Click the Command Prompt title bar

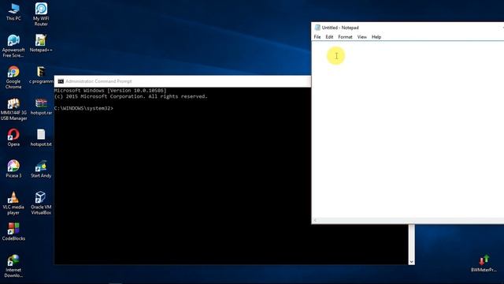click(x=183, y=81)
